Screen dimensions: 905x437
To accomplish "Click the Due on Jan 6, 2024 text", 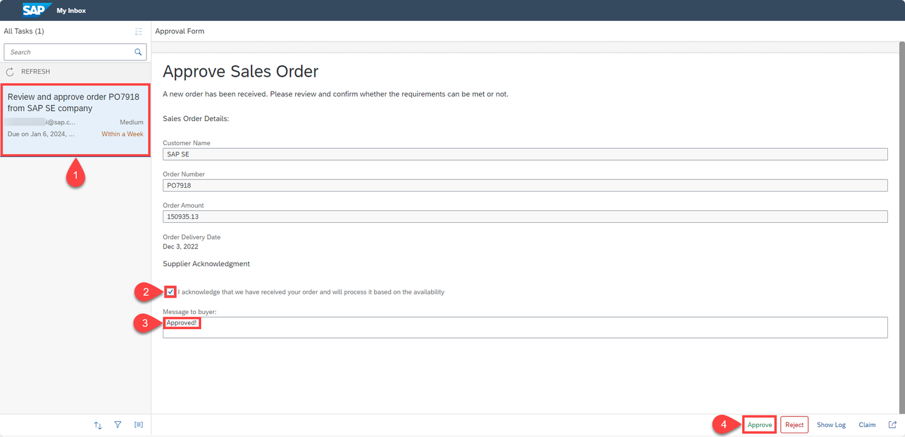I will pos(41,134).
